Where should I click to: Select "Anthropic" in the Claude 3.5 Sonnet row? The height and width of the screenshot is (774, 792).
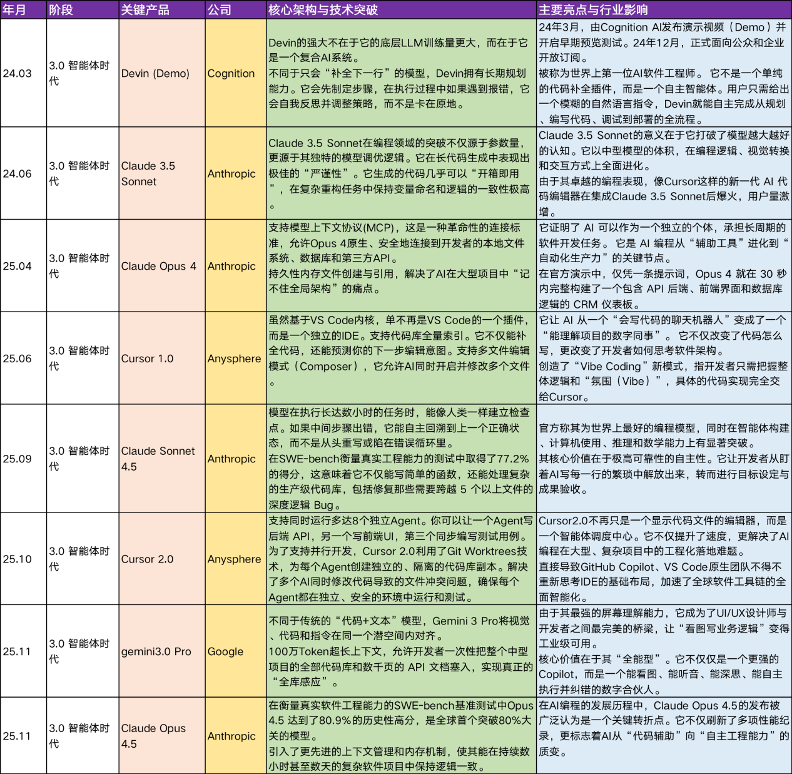tap(236, 173)
